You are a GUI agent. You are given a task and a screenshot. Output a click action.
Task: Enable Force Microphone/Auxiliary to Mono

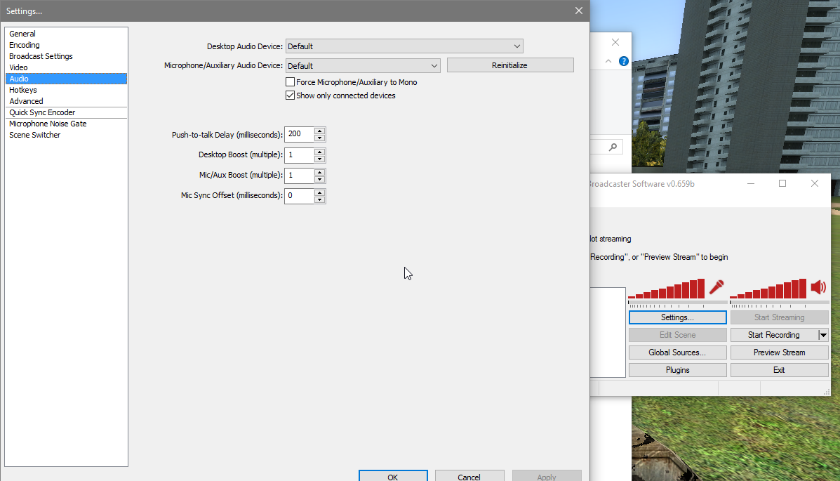[x=290, y=81]
